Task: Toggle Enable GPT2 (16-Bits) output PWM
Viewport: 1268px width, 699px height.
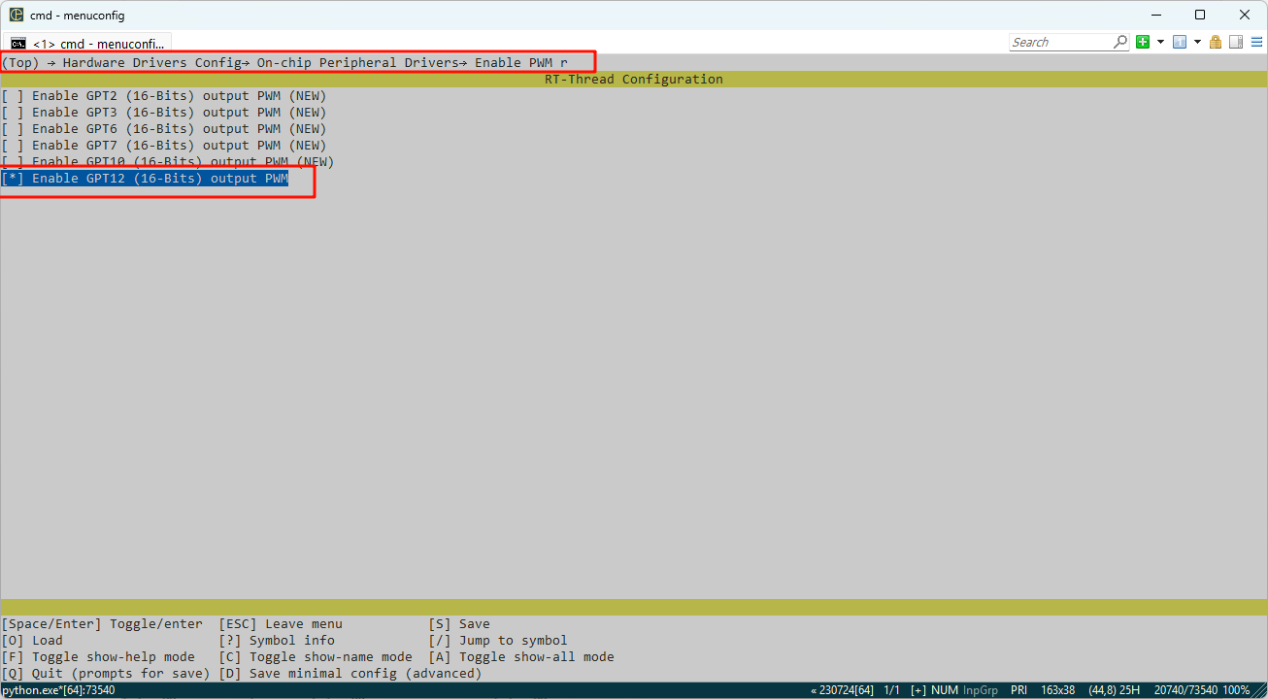Action: (x=163, y=96)
